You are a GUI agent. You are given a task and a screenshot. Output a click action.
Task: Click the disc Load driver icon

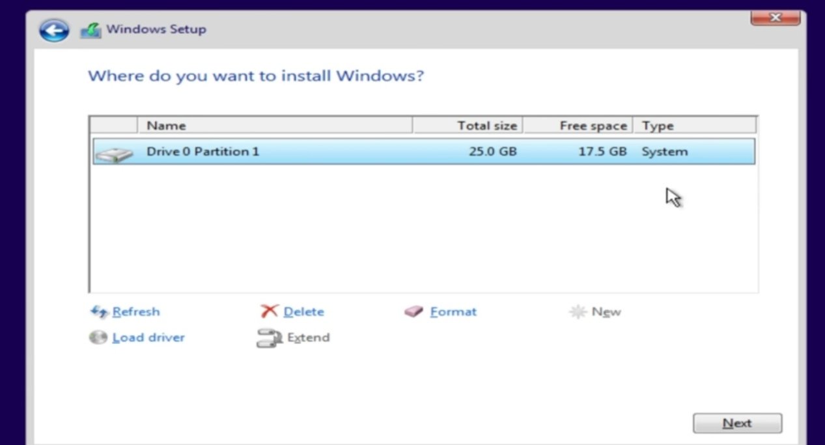[x=98, y=337]
